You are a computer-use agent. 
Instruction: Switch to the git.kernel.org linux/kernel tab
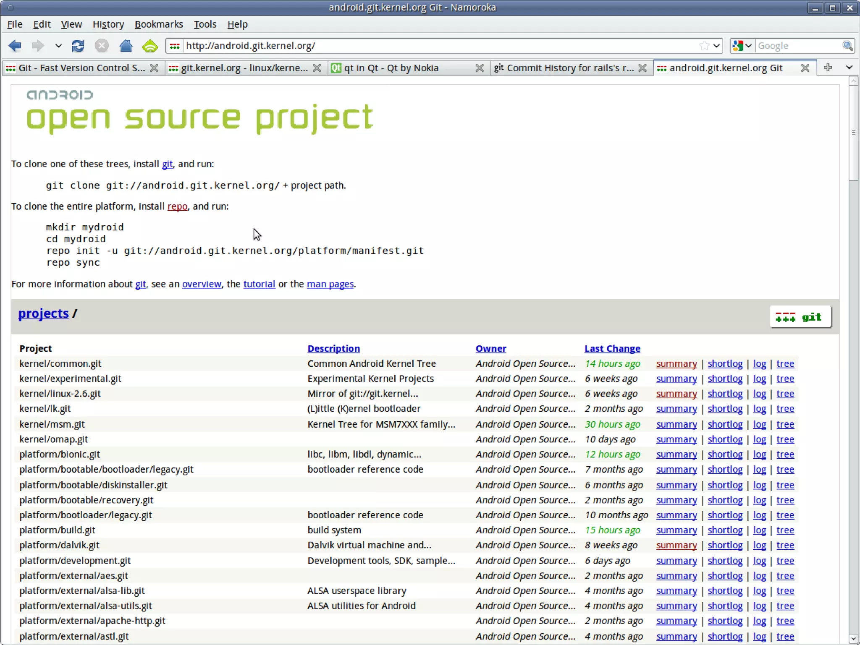(x=244, y=68)
